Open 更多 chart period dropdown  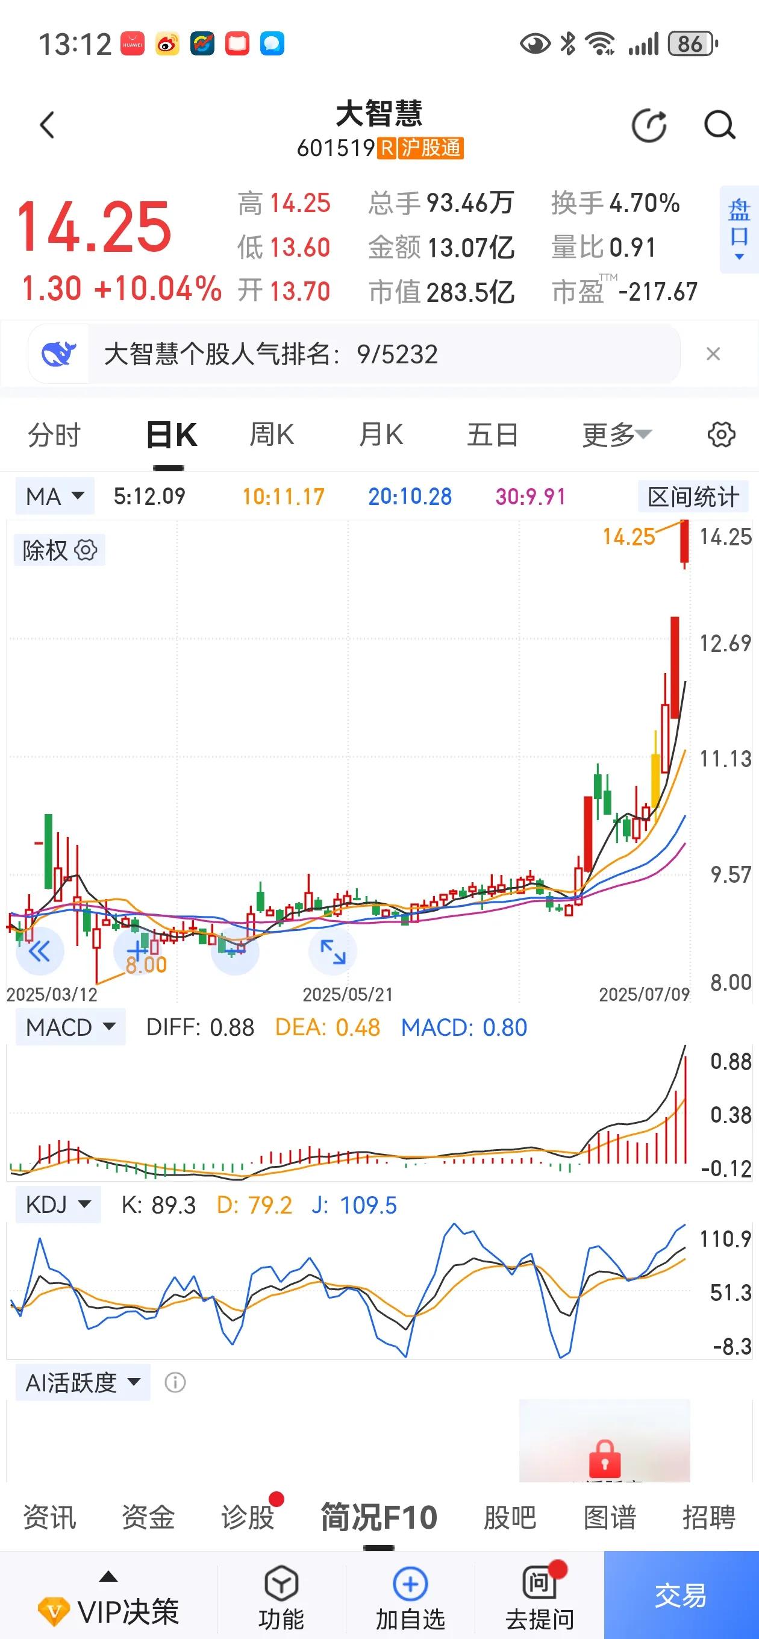click(616, 434)
